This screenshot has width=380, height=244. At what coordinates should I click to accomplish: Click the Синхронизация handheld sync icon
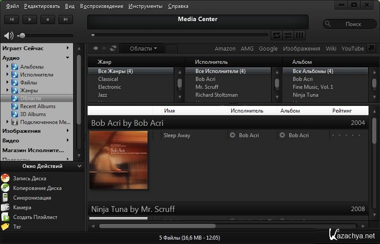click(x=5, y=198)
